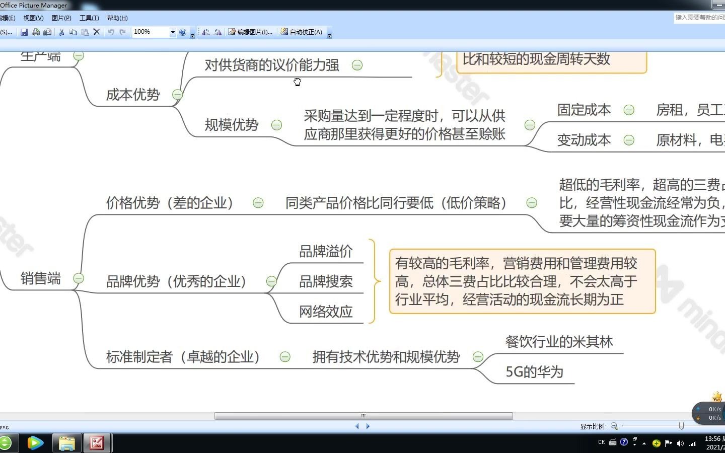Click the network signal tray icon

[x=693, y=443]
